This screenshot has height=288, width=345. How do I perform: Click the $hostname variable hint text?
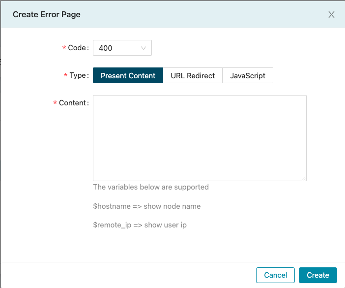point(146,206)
